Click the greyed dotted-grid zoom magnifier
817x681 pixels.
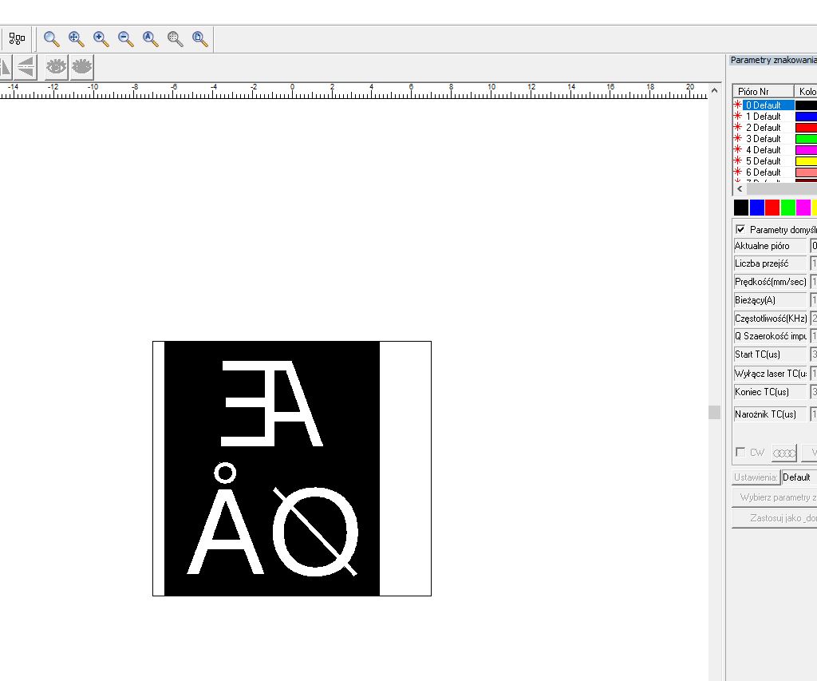175,39
